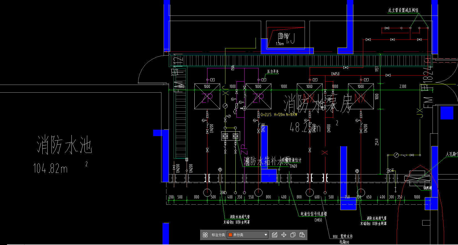
Task: Click the 压力开关 label
Action: pyautogui.click(x=273, y=72)
